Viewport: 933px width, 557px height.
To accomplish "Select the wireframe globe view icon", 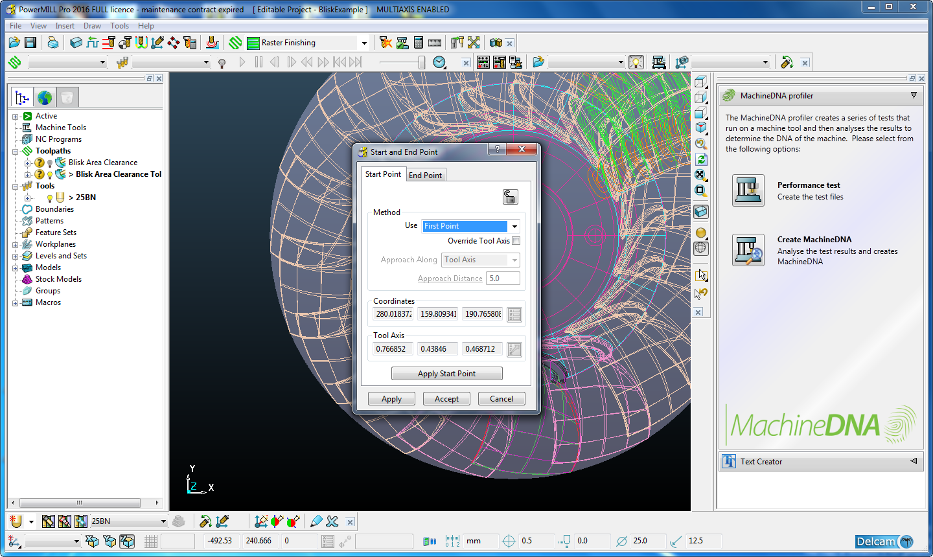I will click(x=700, y=248).
